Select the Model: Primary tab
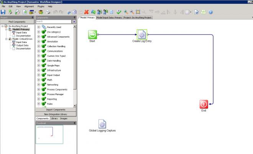Screen dimensions: 253x154 coord(87,18)
